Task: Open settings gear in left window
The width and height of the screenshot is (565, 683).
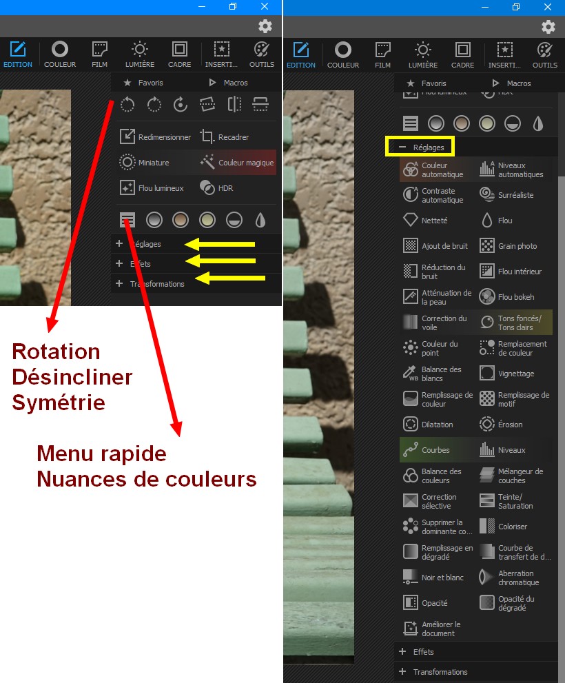Action: (265, 26)
